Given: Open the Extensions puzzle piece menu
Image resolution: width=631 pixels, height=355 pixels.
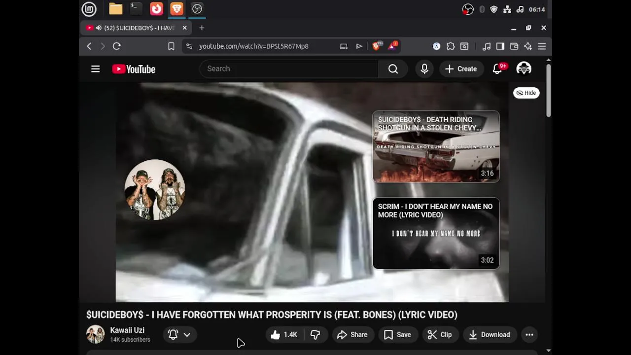Looking at the screenshot, I should tap(451, 46).
